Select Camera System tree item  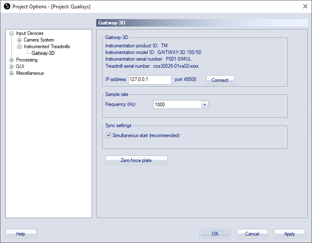(x=39, y=40)
